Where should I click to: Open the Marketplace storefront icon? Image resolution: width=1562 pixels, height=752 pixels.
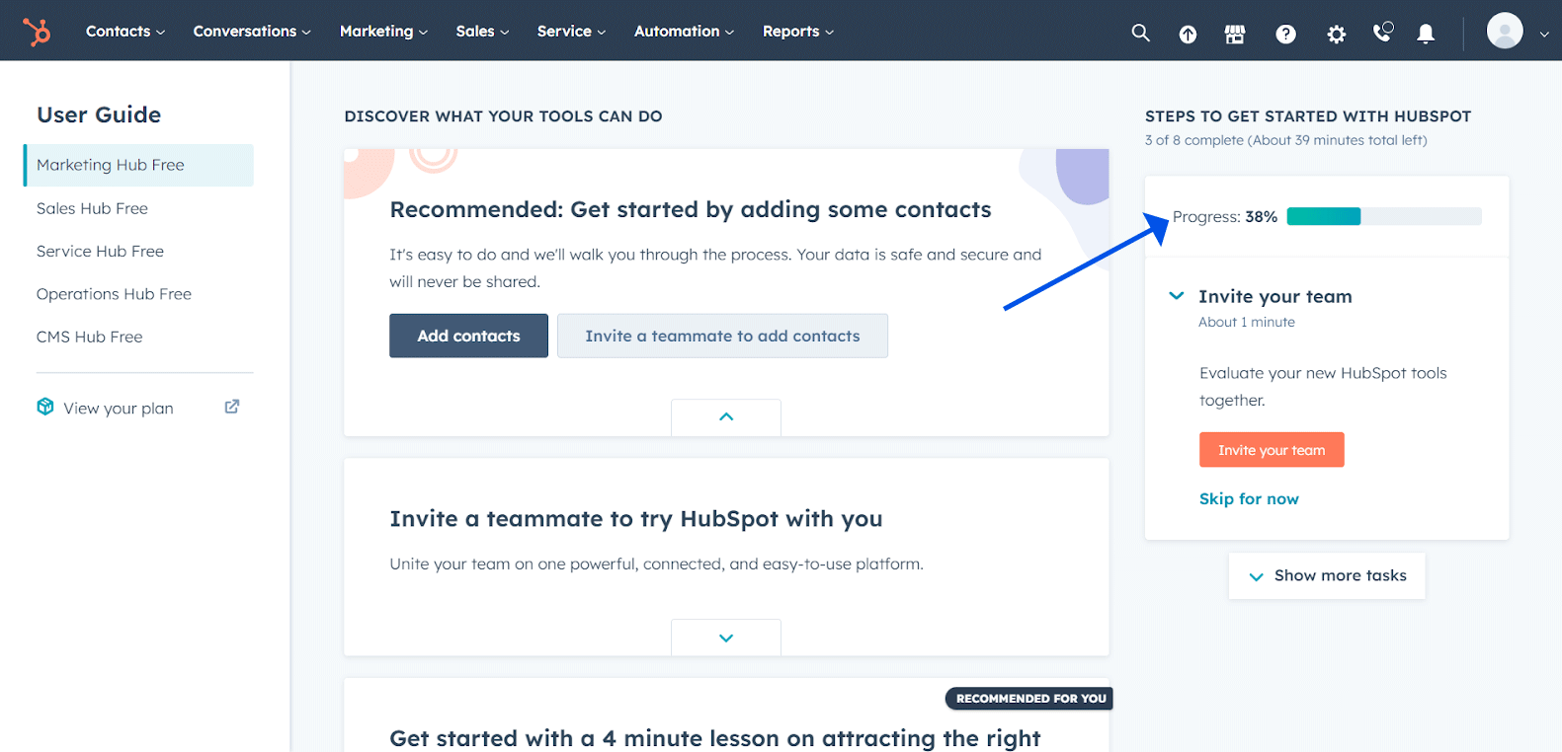(x=1235, y=35)
